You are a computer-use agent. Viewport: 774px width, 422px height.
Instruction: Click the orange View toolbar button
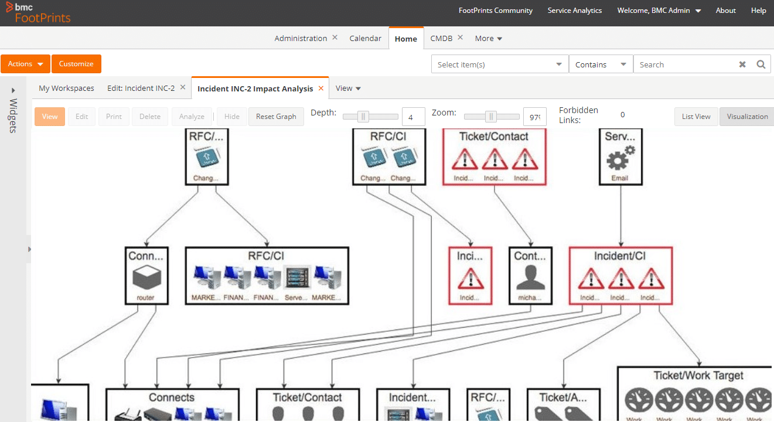pos(50,117)
